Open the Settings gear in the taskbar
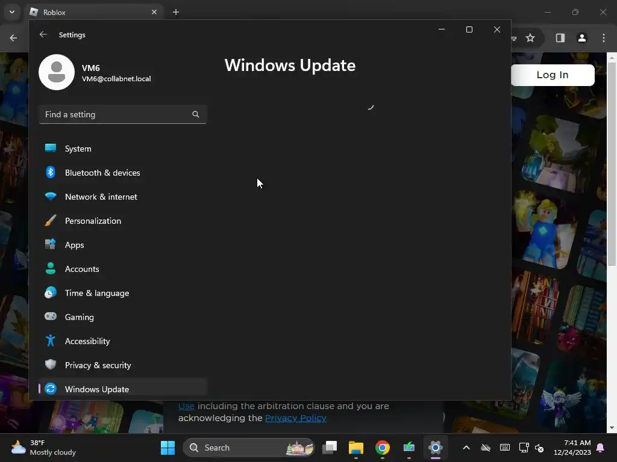617x462 pixels. [x=436, y=448]
